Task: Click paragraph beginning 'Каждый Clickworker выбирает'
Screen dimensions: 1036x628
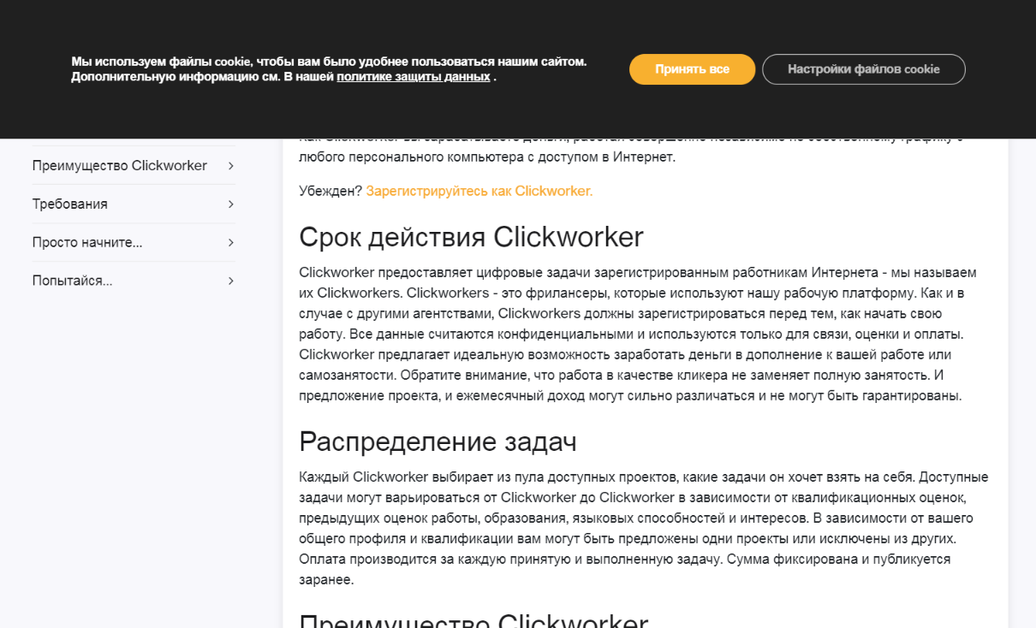Action: pyautogui.click(x=642, y=528)
